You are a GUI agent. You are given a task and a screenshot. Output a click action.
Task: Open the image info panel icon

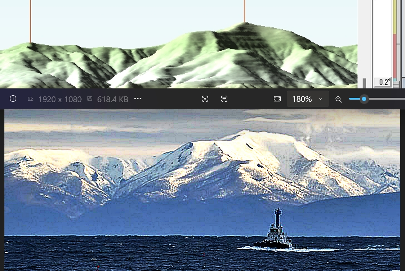[x=13, y=99]
